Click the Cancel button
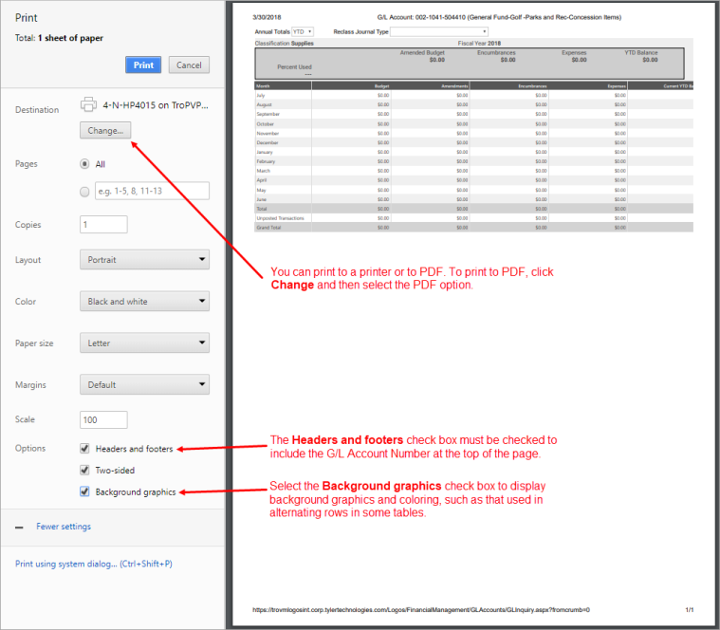This screenshot has width=720, height=630. pyautogui.click(x=189, y=65)
